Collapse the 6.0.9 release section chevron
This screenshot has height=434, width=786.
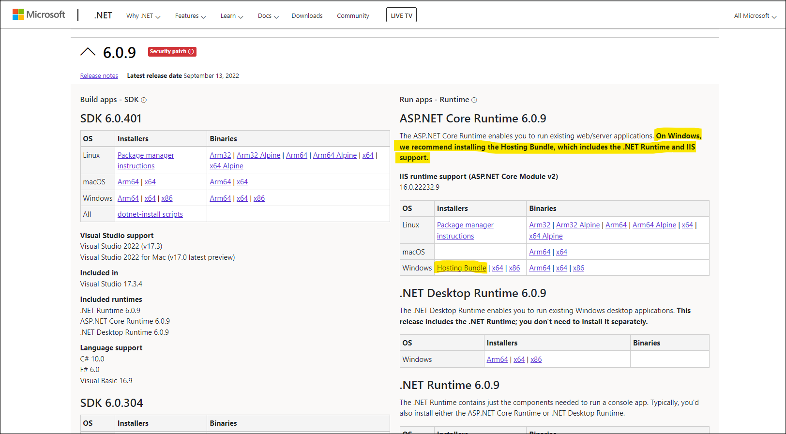88,52
